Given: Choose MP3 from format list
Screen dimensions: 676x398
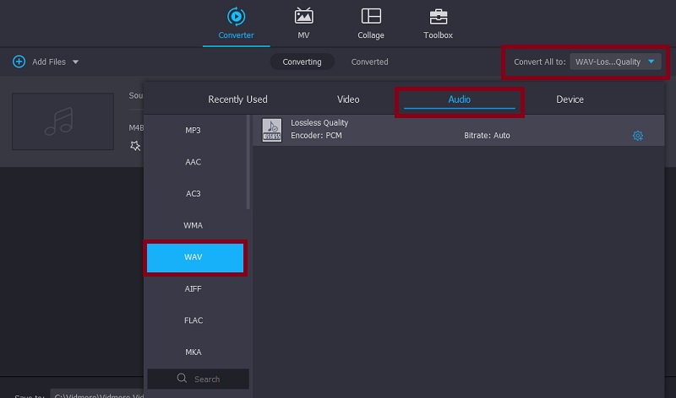Looking at the screenshot, I should [193, 130].
